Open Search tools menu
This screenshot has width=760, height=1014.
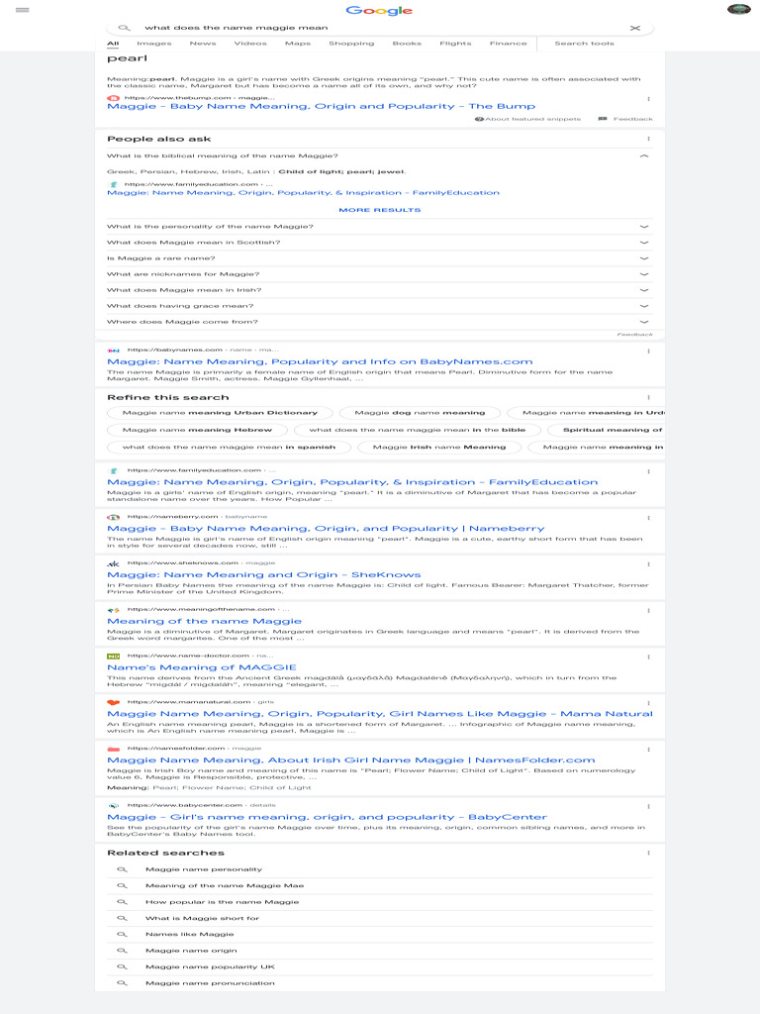584,44
